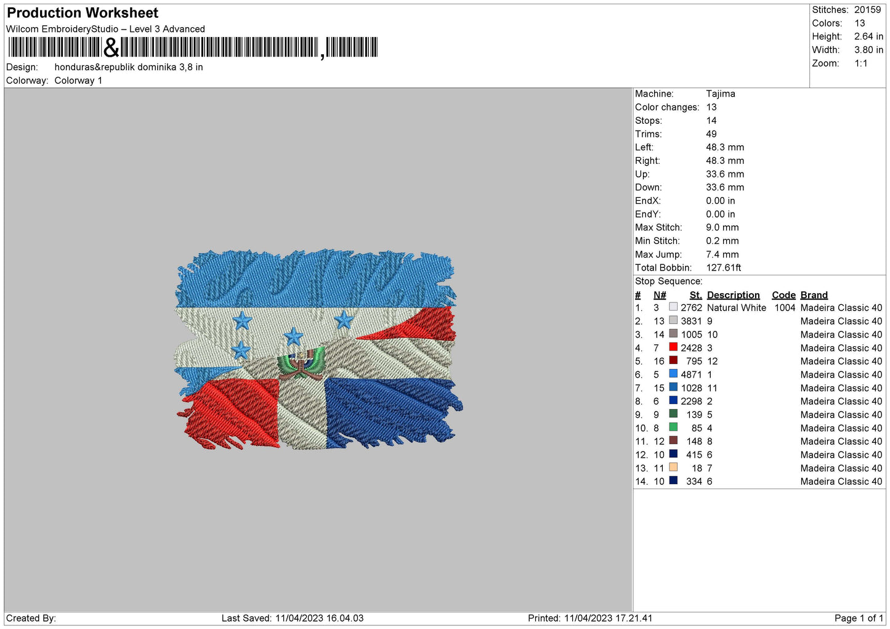This screenshot has width=890, height=629.
Task: Click the royal blue swatch in row 8
Action: click(673, 400)
